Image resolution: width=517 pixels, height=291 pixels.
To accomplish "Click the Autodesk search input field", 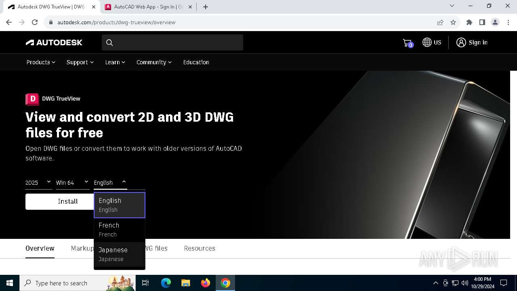I will [172, 42].
